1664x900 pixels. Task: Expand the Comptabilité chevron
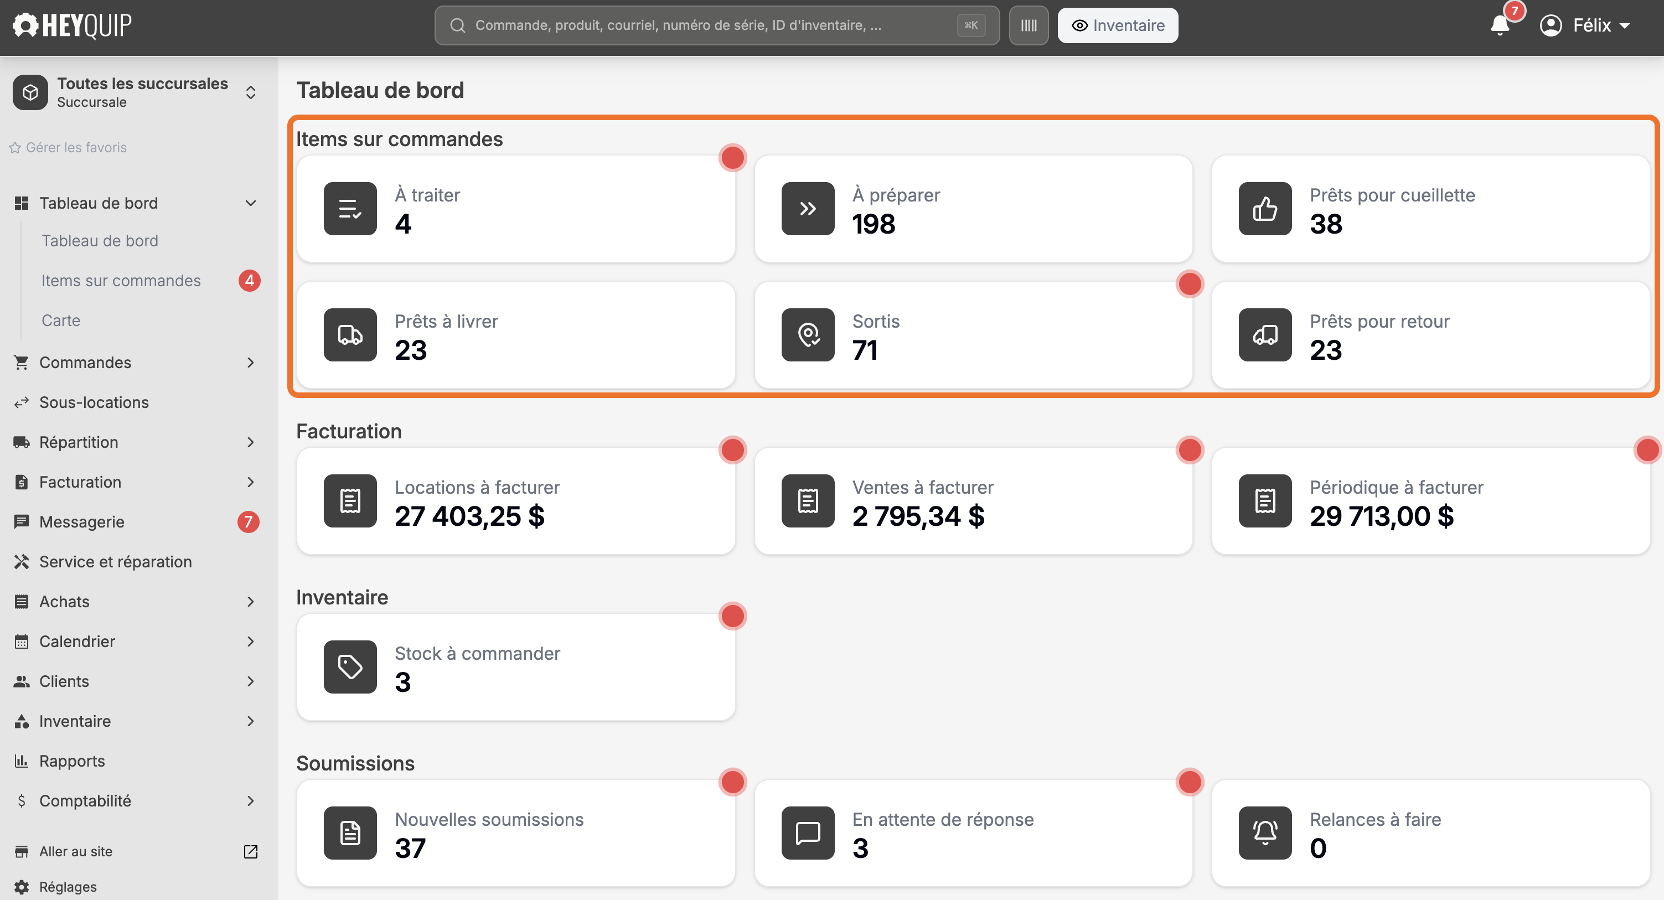(x=251, y=800)
